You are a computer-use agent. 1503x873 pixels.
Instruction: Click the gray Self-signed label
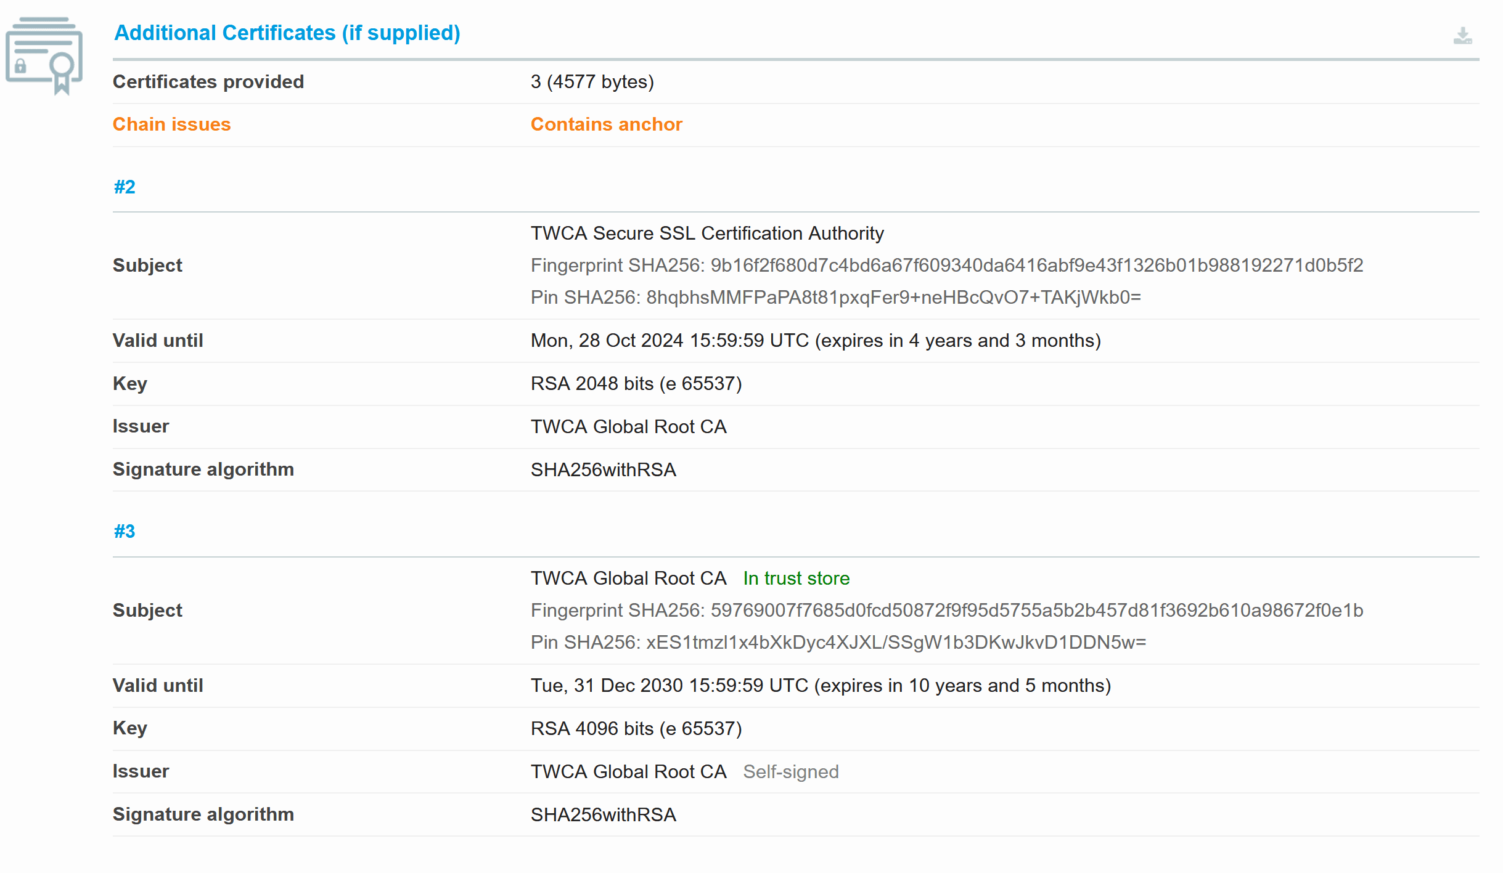790,772
